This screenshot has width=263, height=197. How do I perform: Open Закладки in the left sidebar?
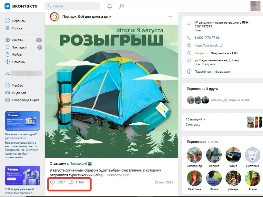click(19, 47)
